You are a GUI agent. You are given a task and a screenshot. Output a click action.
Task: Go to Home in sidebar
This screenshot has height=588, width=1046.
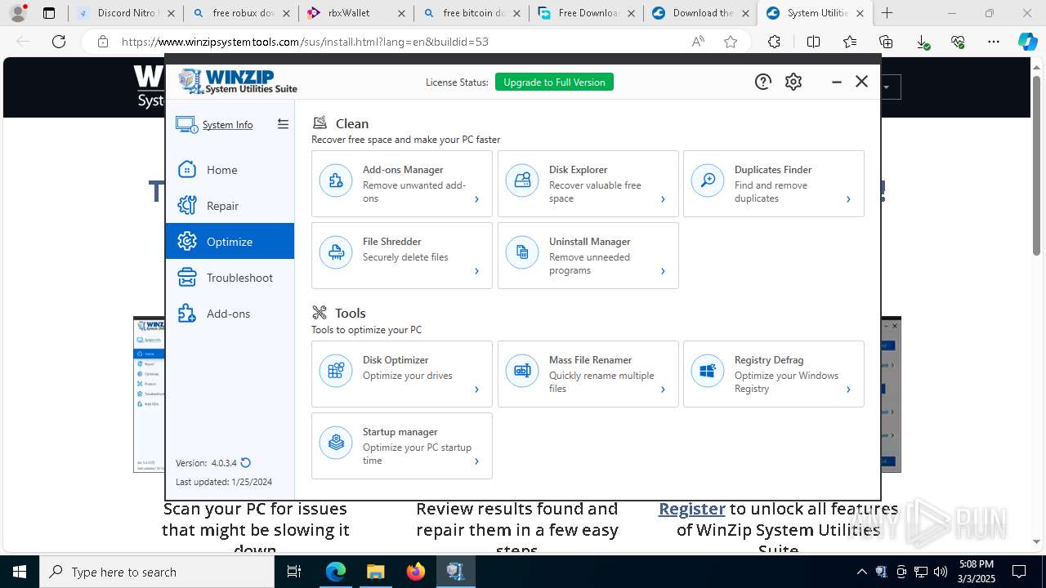(230, 170)
